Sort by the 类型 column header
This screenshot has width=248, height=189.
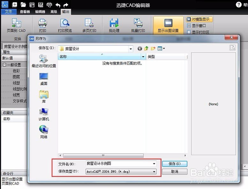click(x=165, y=57)
